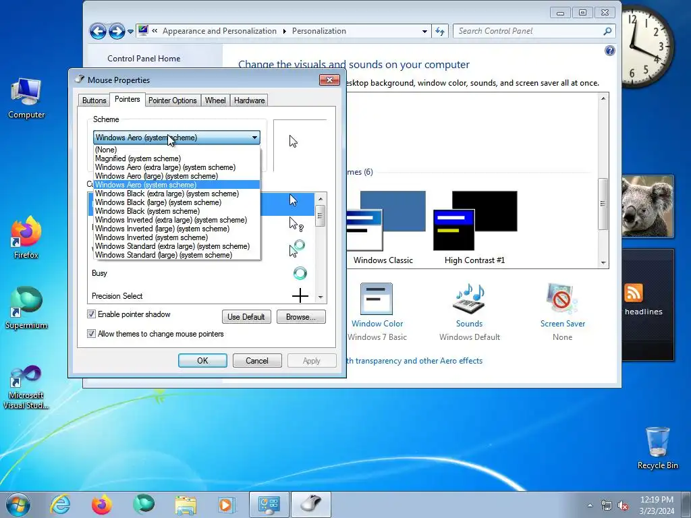Viewport: 691px width, 518px height.
Task: Choose Windows Inverted (system scheme)
Action: click(x=177, y=237)
